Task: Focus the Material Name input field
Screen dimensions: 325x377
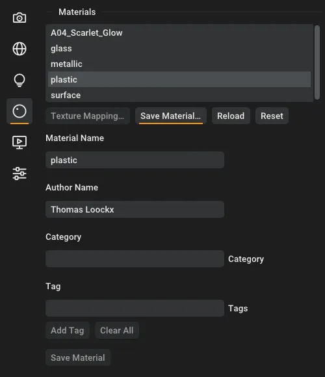Action: pos(135,160)
